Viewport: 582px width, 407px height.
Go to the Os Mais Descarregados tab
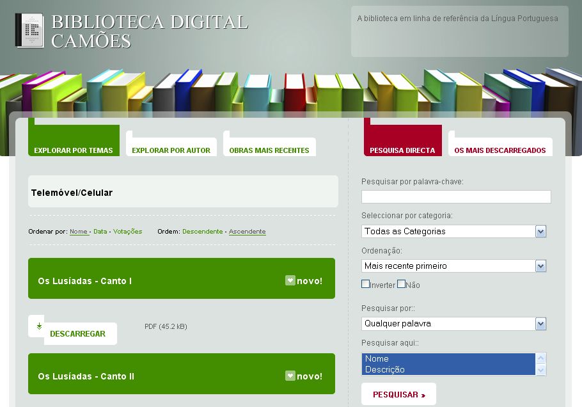point(499,150)
